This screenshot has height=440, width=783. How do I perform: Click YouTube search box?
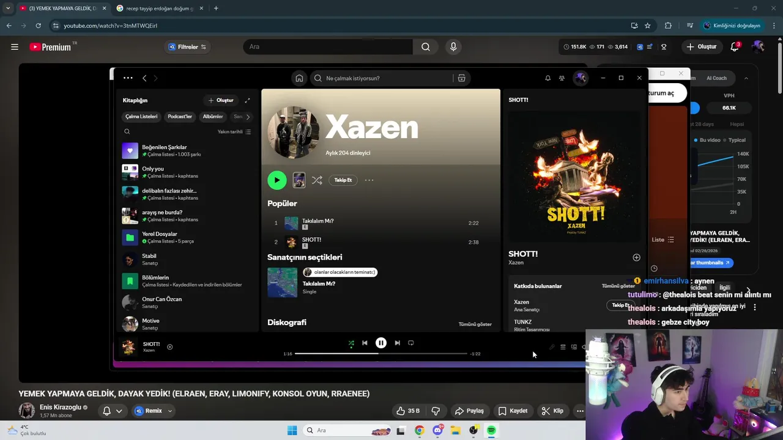pyautogui.click(x=328, y=47)
